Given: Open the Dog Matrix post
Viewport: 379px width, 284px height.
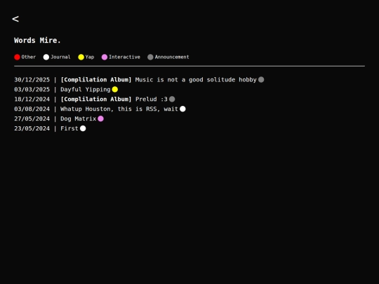Looking at the screenshot, I should pos(79,119).
